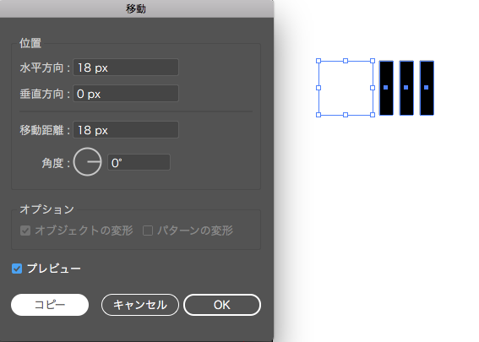Screen dimensions: 479x342
Task: Enable the パターンの変形 checkbox
Action: point(148,231)
